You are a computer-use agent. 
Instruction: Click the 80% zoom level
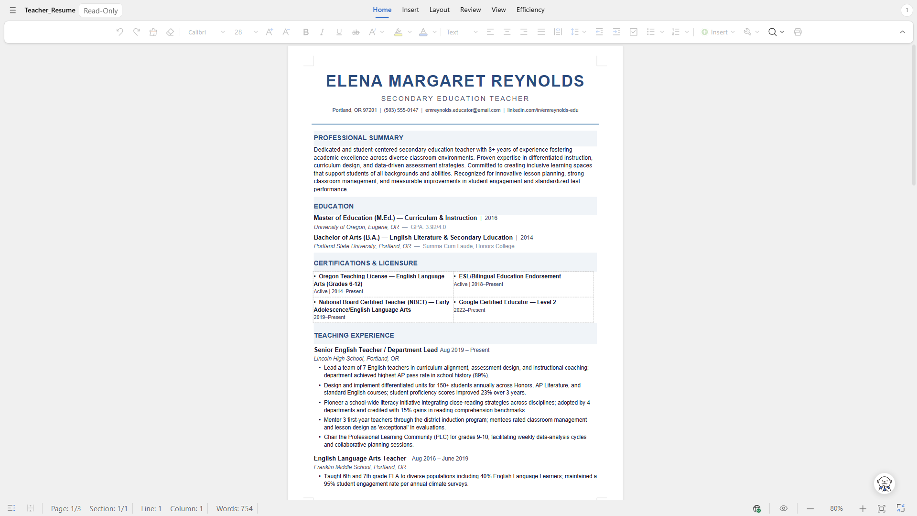click(x=837, y=509)
